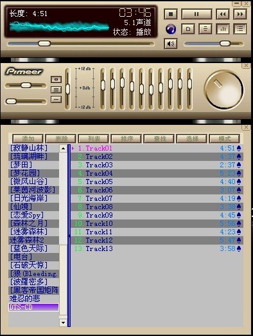Image resolution: width=253 pixels, height=336 pixels.
Task: Open the [微风山谷] playlist
Action: [x=33, y=182]
